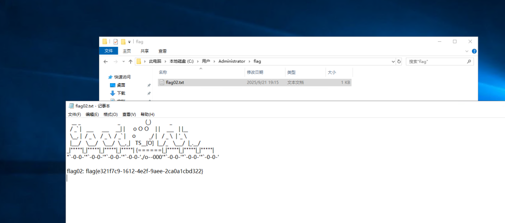Open Notepad's 格式(O) menu

110,114
